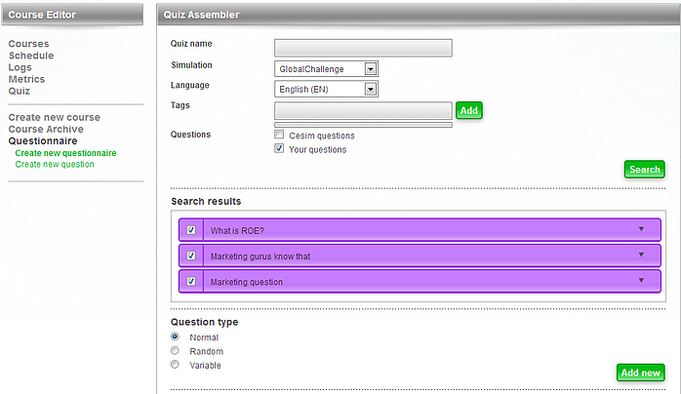
Task: Click the Add button next to Tags
Action: pyautogui.click(x=468, y=111)
